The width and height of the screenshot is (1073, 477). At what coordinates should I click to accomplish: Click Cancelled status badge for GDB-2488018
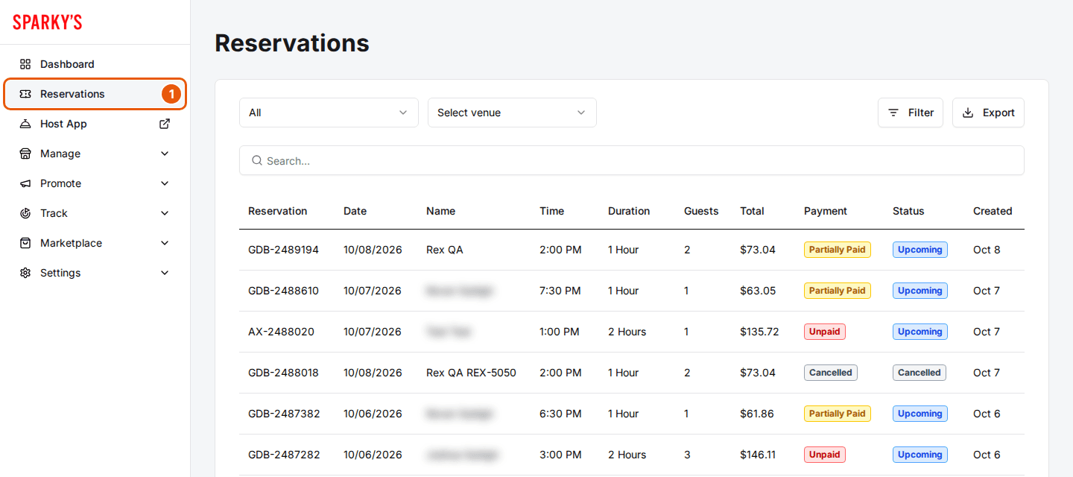pyautogui.click(x=920, y=373)
